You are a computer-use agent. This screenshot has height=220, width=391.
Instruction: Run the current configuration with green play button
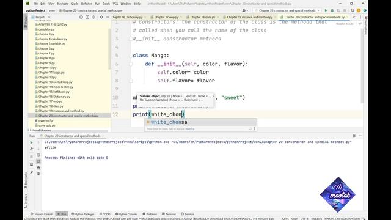tap(326, 10)
